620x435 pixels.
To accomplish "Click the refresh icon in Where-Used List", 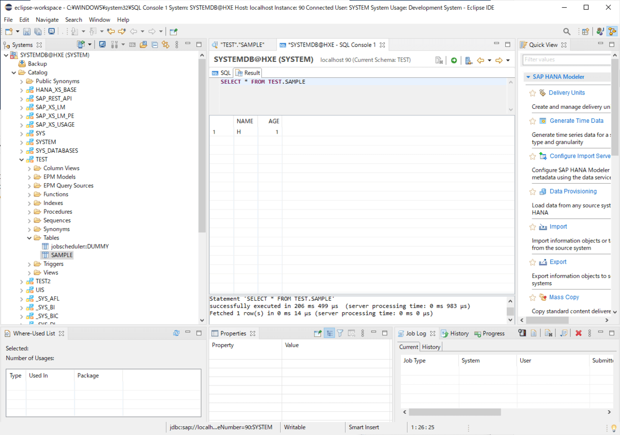I will tap(176, 333).
